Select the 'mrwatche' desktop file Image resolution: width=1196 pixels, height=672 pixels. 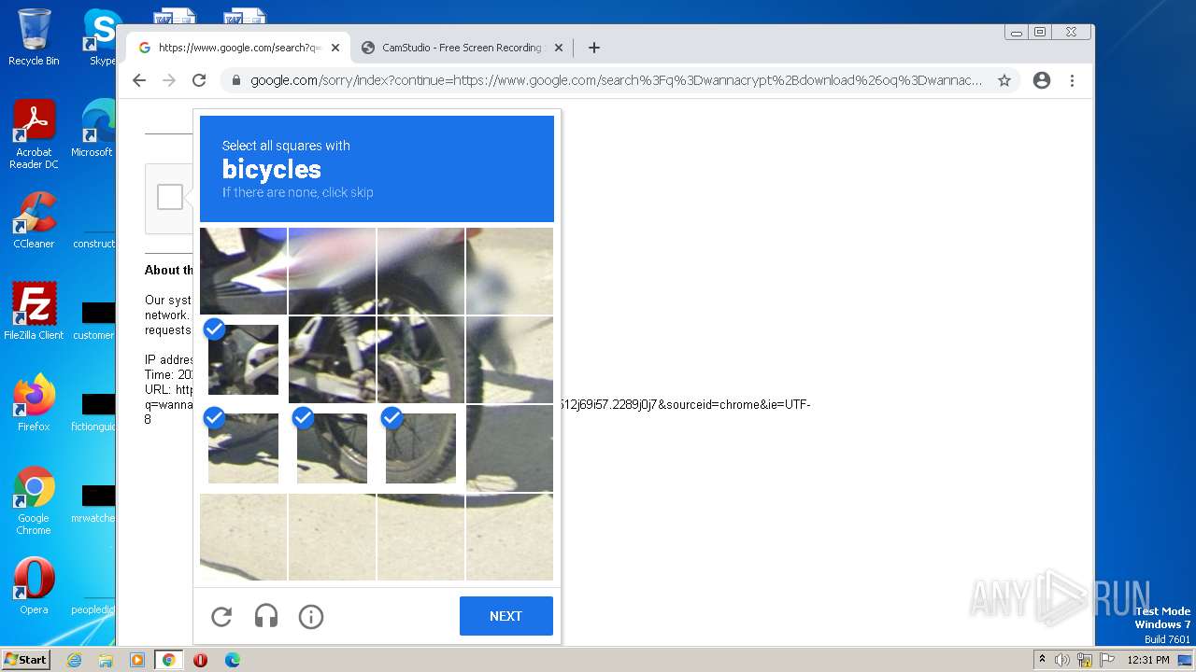click(93, 502)
